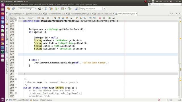Click Find Next Occurrence icon

coord(63,18)
